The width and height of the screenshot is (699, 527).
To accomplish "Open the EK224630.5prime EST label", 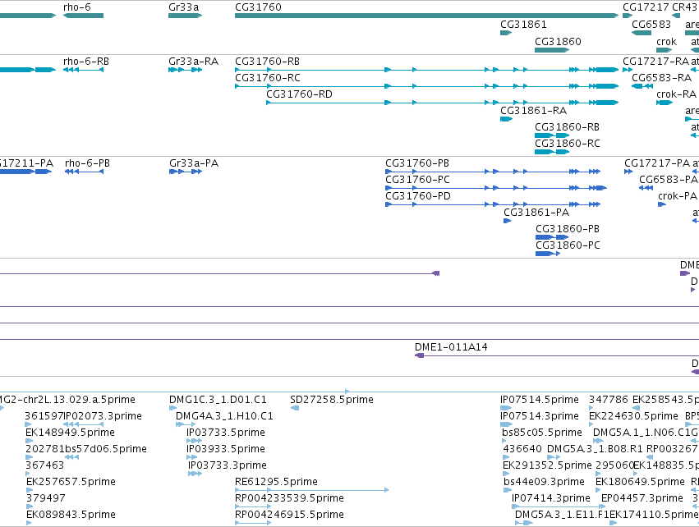I will tap(633, 416).
